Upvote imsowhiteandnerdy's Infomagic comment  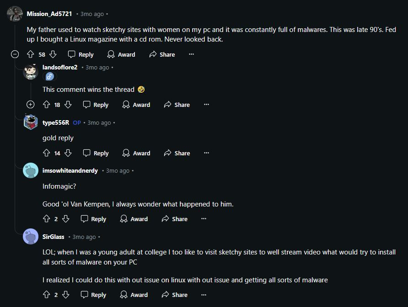(x=46, y=219)
